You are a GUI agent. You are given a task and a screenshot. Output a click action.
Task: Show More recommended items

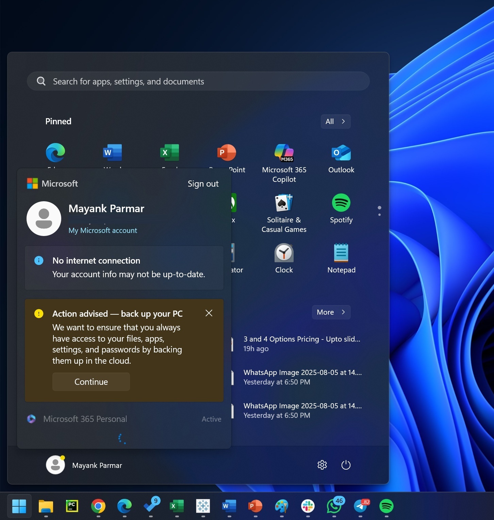(330, 312)
